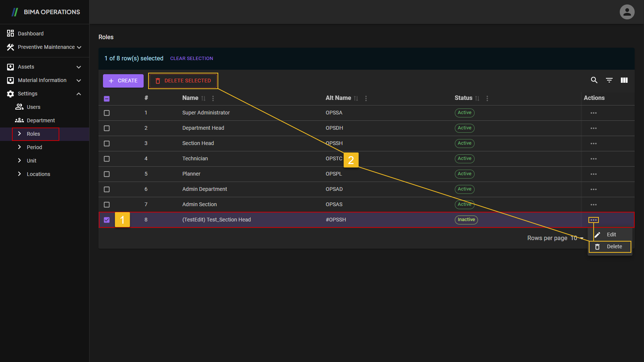This screenshot has width=644, height=362.
Task: Open actions menu for Technician row
Action: (593, 159)
